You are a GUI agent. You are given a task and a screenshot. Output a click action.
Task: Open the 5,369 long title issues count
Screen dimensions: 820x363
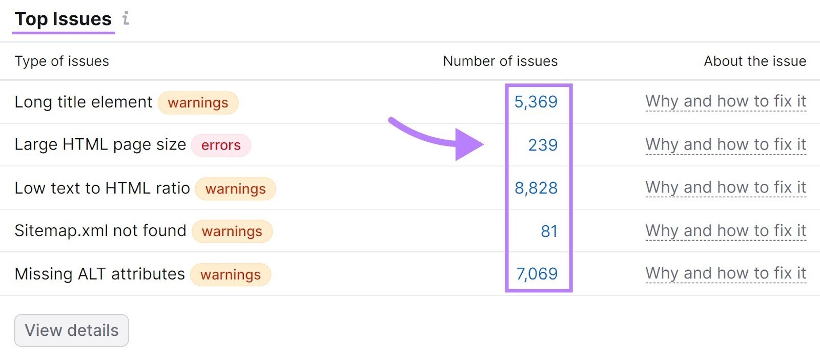click(x=536, y=101)
